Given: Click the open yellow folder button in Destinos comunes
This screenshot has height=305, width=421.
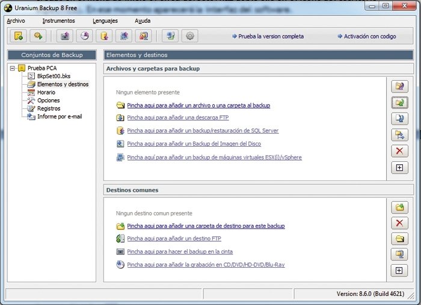Looking at the screenshot, I should pyautogui.click(x=399, y=239).
